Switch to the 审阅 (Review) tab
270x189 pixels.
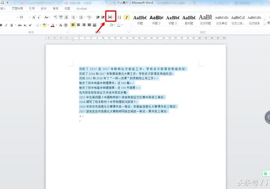(x=55, y=8)
